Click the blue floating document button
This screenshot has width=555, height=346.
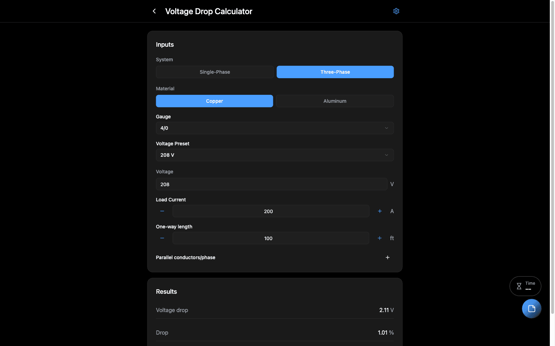pyautogui.click(x=531, y=309)
